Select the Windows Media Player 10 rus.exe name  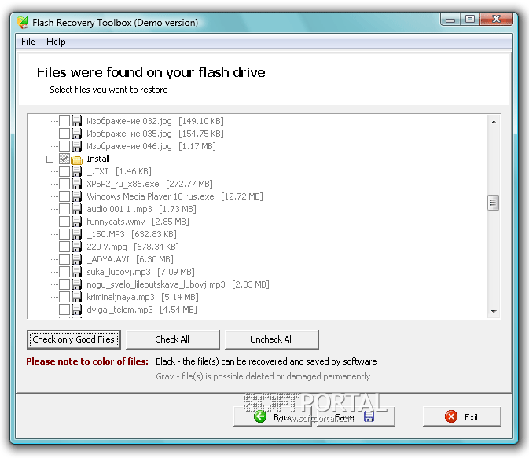150,196
